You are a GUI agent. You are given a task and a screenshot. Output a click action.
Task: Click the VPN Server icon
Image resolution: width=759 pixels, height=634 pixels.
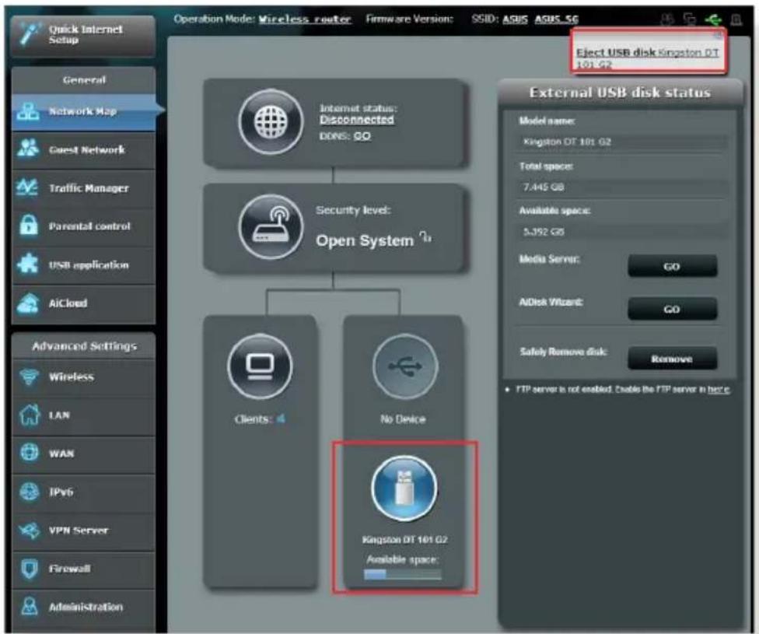[29, 531]
